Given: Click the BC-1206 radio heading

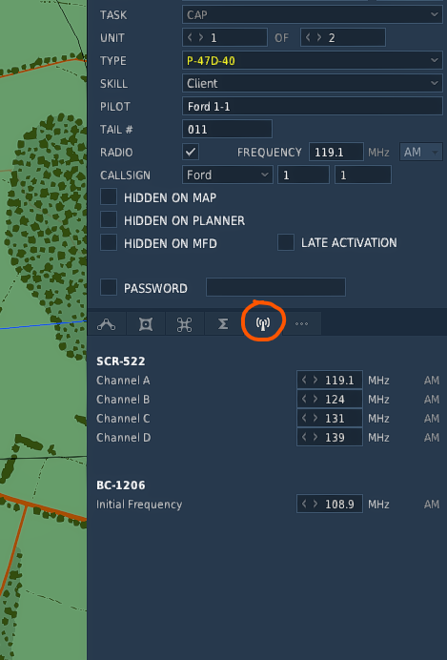Looking at the screenshot, I should [121, 485].
